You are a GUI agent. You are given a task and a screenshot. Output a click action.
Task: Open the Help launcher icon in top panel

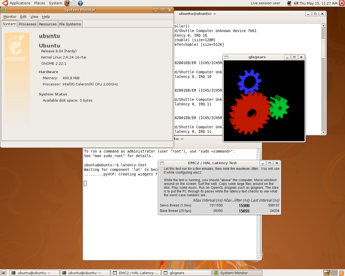[80, 3]
